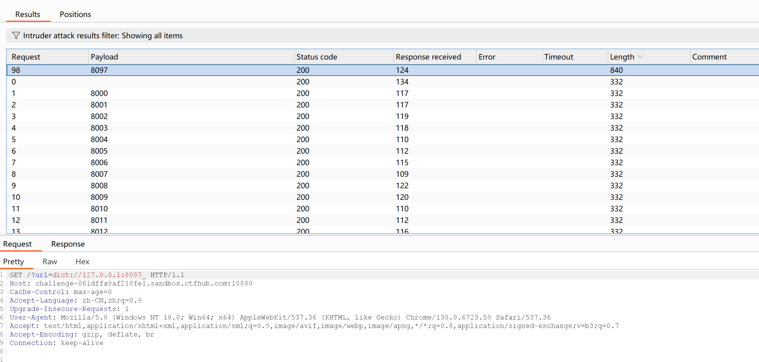Switch to the Results tab
Viewport: 759px width, 362px height.
click(28, 14)
